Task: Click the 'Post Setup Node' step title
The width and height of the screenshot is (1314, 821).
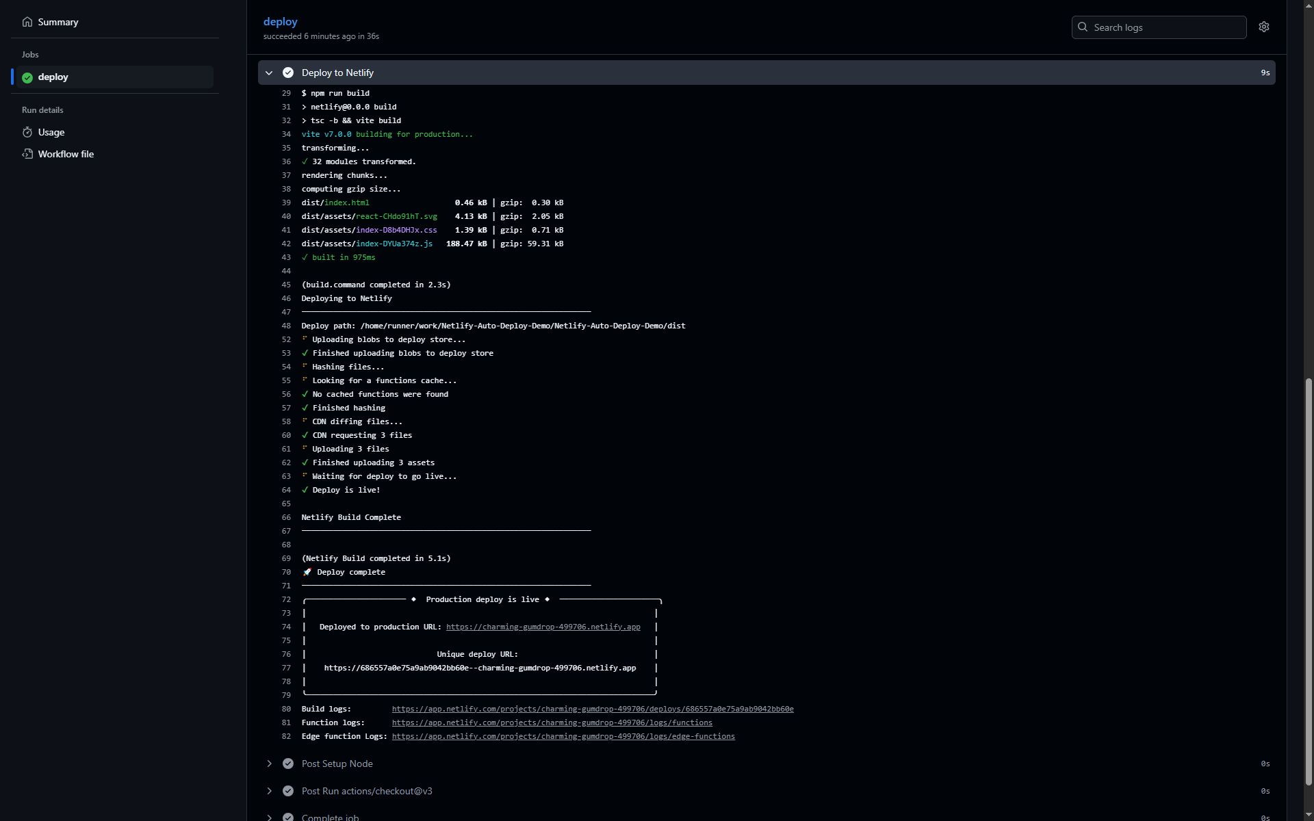Action: 337,764
